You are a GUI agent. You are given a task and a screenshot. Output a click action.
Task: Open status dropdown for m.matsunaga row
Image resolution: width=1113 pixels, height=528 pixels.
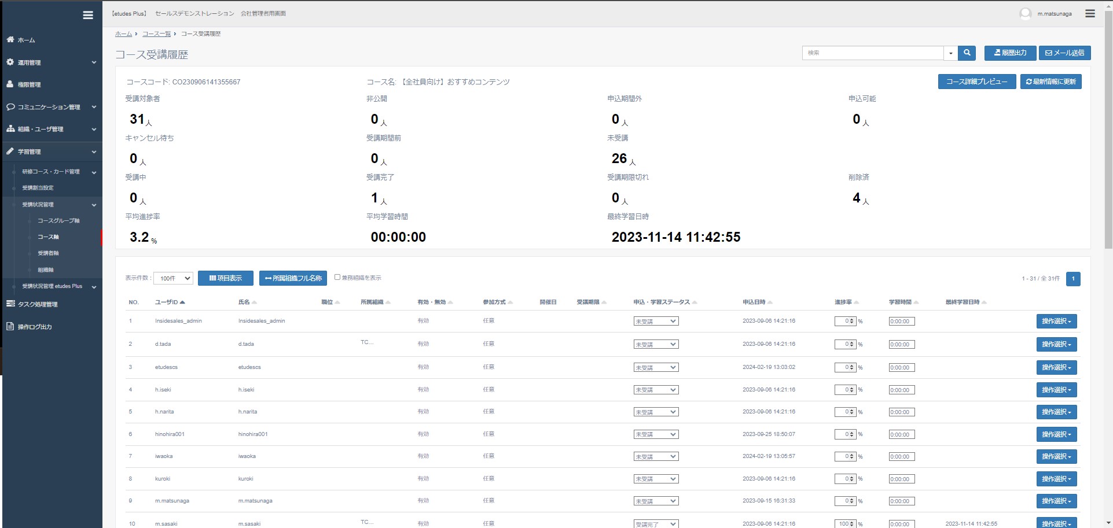point(656,501)
